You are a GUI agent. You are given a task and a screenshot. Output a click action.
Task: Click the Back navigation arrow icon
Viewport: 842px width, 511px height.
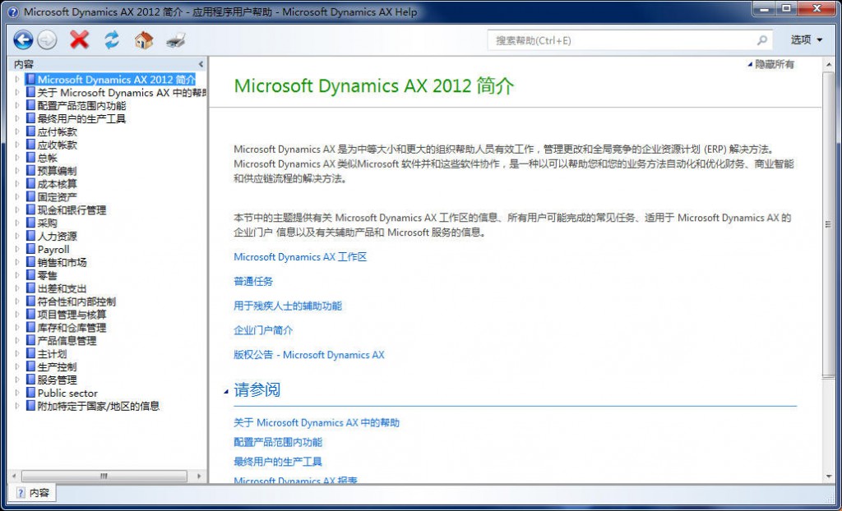(x=23, y=39)
